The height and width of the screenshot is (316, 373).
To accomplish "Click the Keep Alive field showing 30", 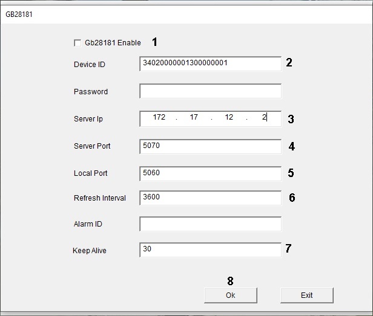I will 210,250.
